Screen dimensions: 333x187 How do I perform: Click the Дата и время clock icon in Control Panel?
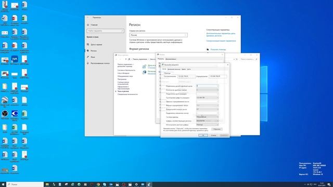click(145, 66)
